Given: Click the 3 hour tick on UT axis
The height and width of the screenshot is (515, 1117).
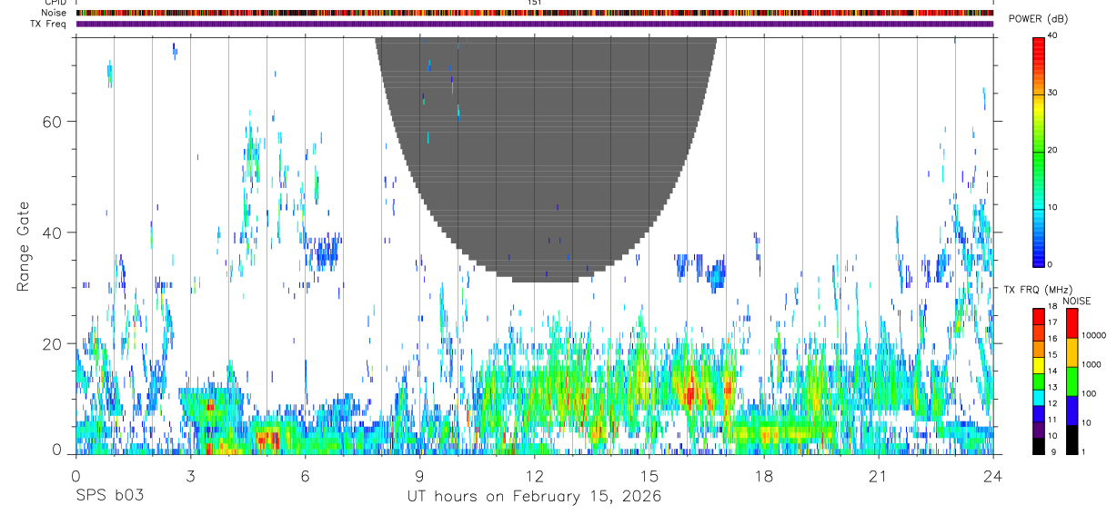Looking at the screenshot, I should (190, 476).
